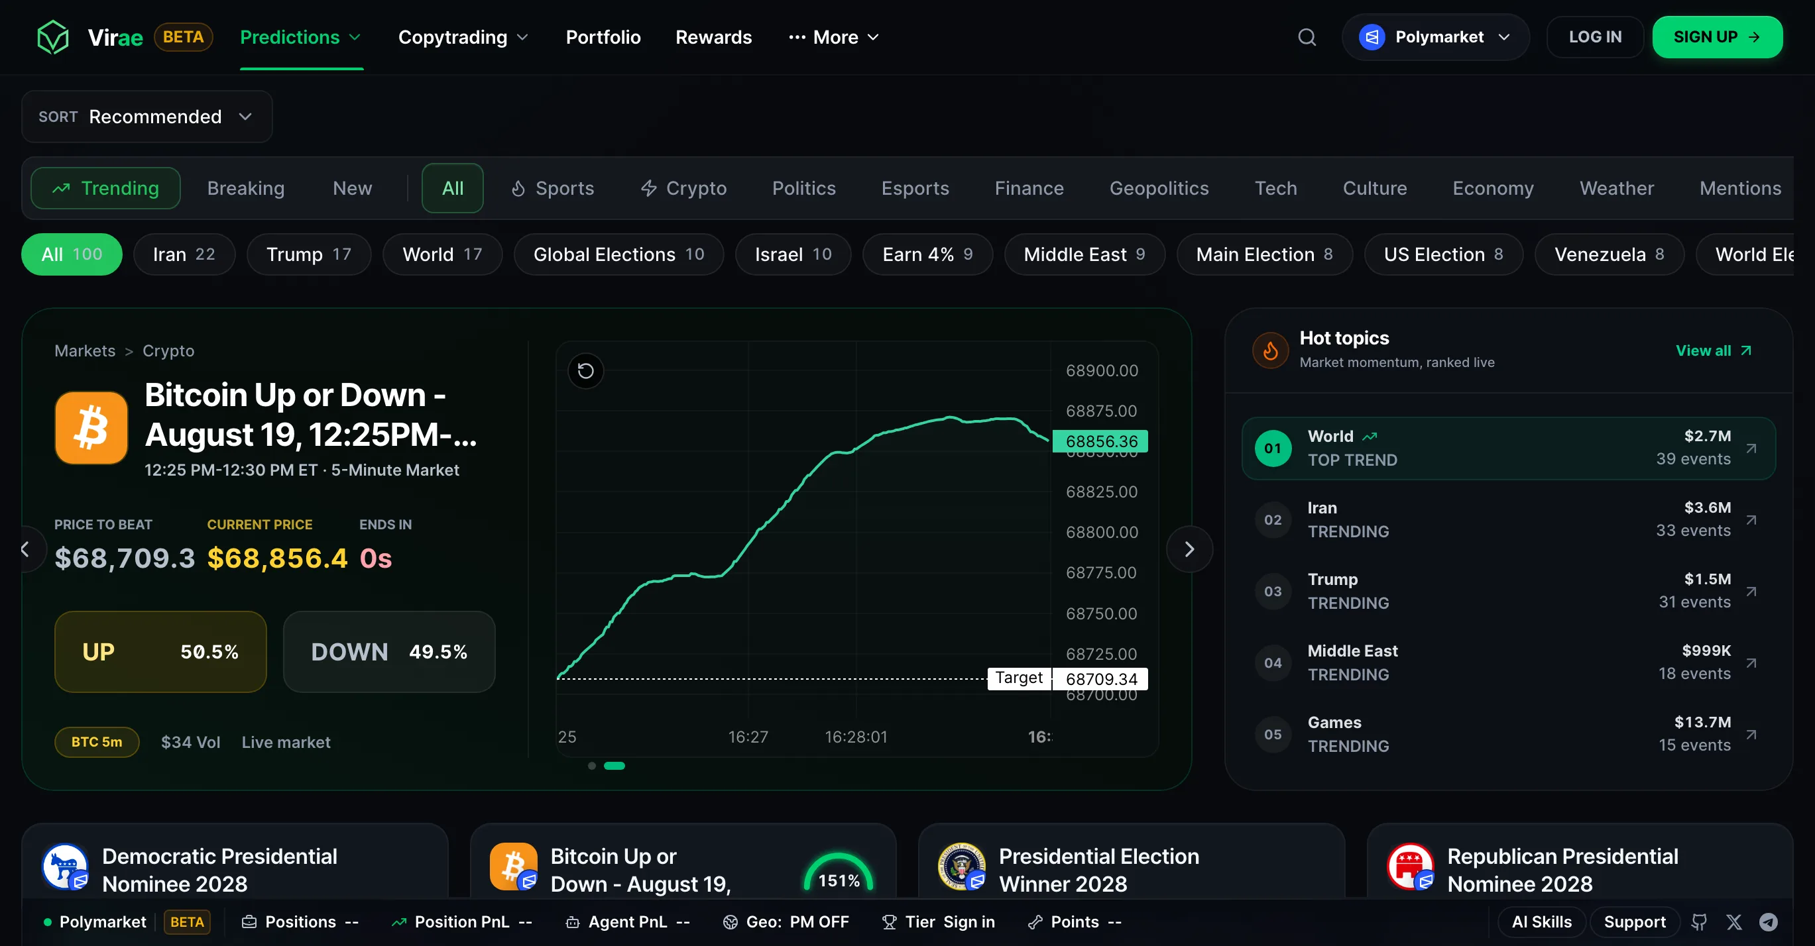Open the Rewards tab
Image resolution: width=1815 pixels, height=946 pixels.
[x=714, y=36]
